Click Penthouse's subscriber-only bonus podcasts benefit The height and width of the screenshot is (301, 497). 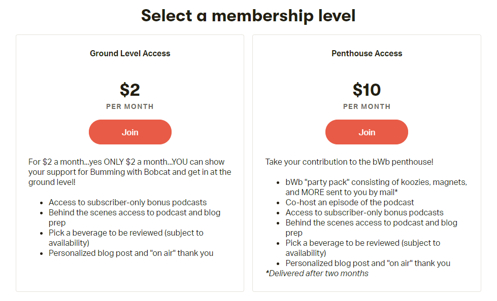365,212
